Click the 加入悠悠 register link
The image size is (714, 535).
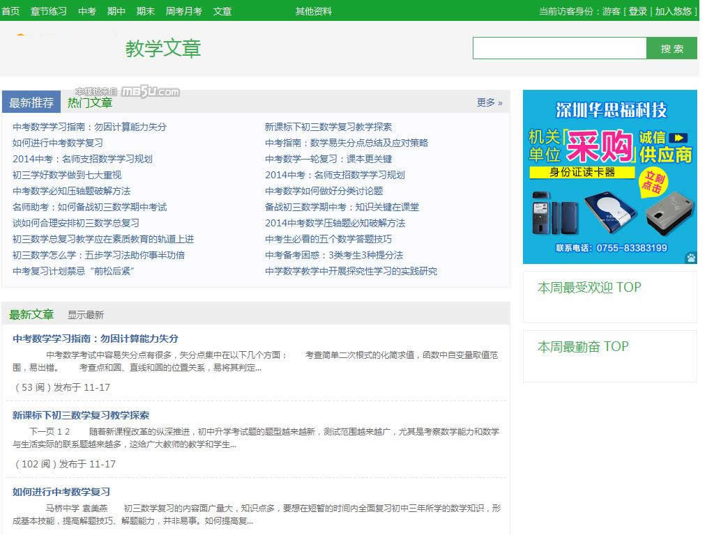[x=673, y=11]
